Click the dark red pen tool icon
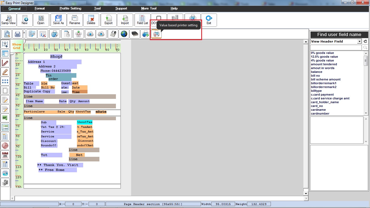370x208 pixels. pos(5,63)
